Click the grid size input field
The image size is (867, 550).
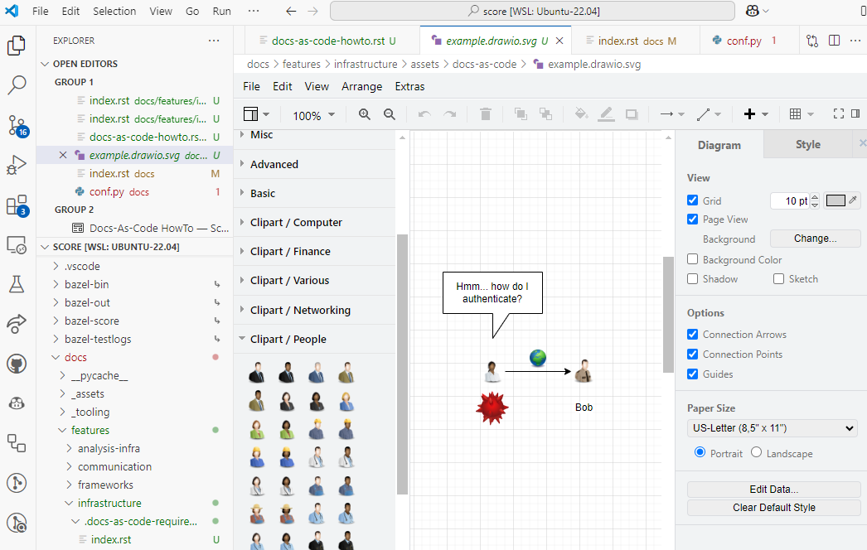pos(788,200)
